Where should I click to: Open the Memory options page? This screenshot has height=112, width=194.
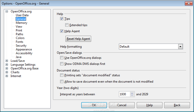tap(22, 23)
